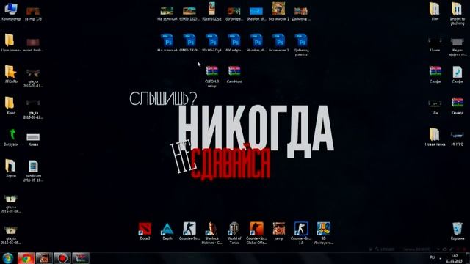The height and width of the screenshot is (264, 470).
Task: Open the WinRAR taskbar icon
Action: [x=80, y=258]
